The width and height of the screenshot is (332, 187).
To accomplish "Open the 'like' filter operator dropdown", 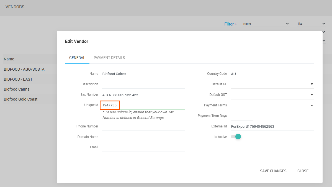I will coord(311,24).
